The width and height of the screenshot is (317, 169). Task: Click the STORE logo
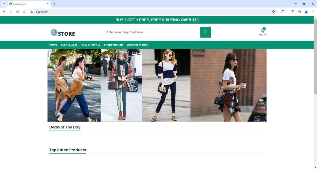(63, 33)
